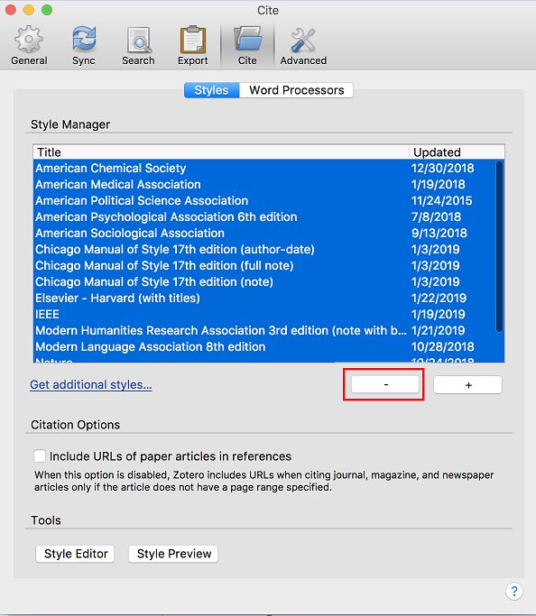Enable Include URLs of paper articles checkbox
This screenshot has height=616, width=536.
tap(40, 456)
